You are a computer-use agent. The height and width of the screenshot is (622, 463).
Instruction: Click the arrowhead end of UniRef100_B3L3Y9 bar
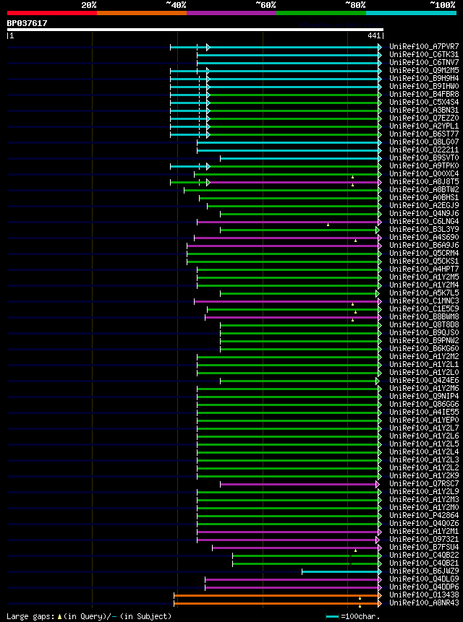pyautogui.click(x=378, y=230)
